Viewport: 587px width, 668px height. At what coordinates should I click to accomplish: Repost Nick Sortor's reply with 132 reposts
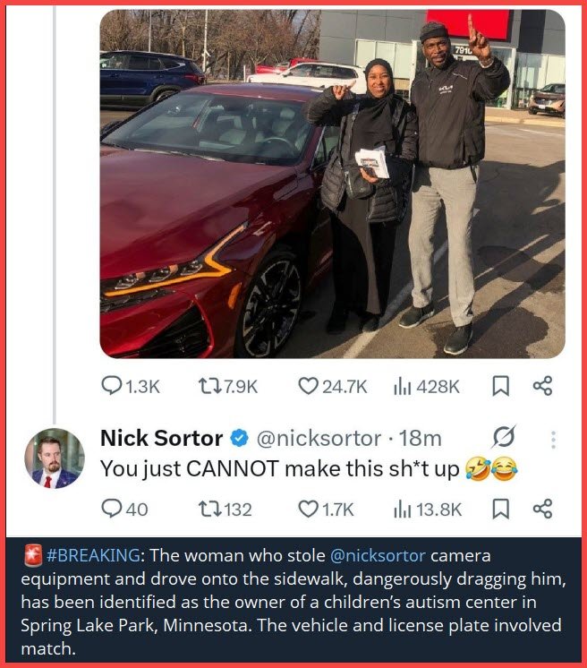(225, 509)
